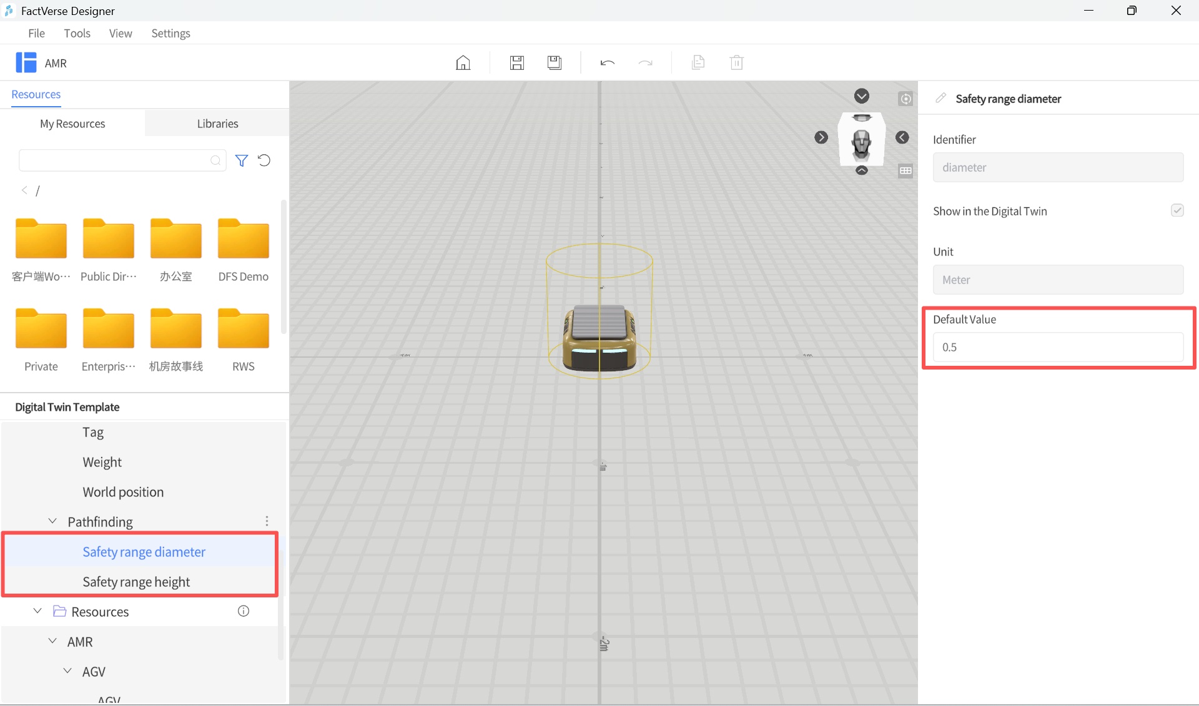Click the Default Value field showing 0.5
Screen dimensions: 1199x706
click(x=1057, y=347)
